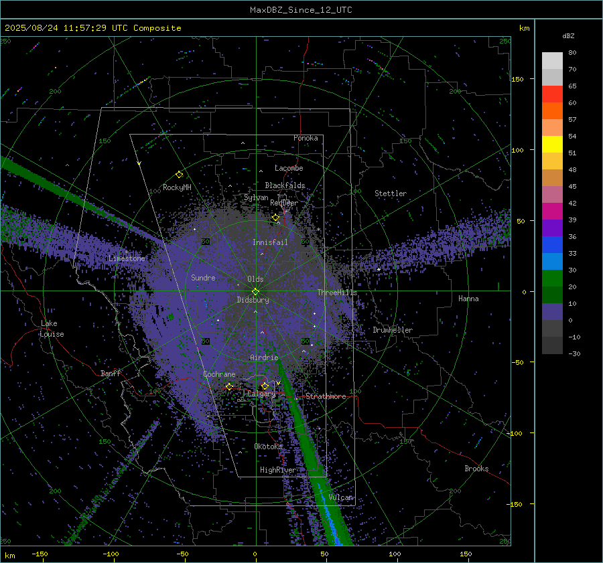Click the Hanna town label
This screenshot has height=563, width=603.
(468, 299)
